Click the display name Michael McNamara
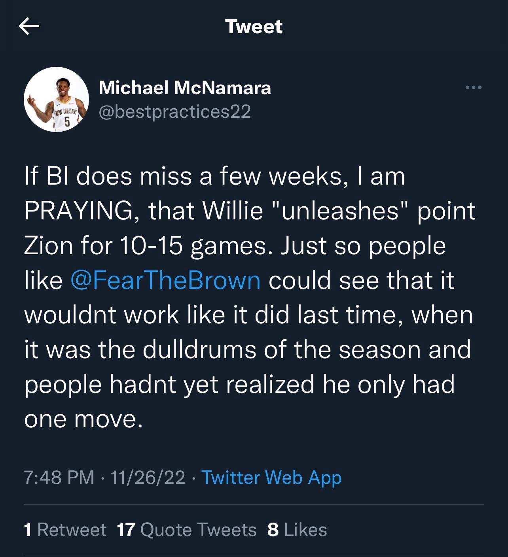Image resolution: width=508 pixels, height=557 pixels. [185, 87]
